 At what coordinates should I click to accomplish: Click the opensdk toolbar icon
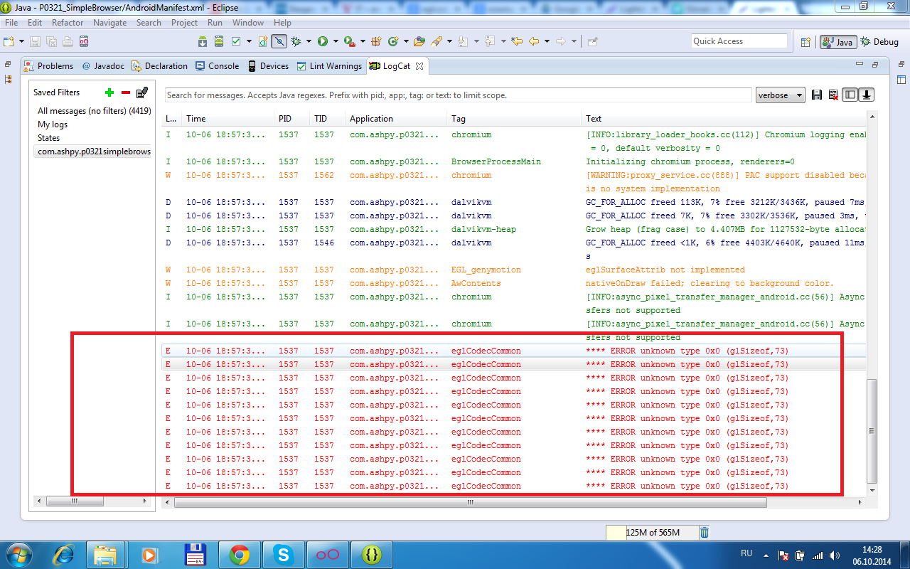pos(84,41)
